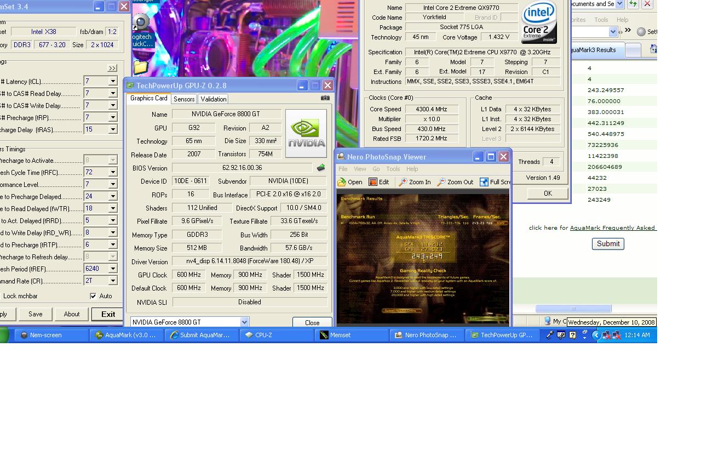Screen dimensions: 701x466
Task: Click the MemSet double-arrow expand button
Action: pyautogui.click(x=112, y=68)
